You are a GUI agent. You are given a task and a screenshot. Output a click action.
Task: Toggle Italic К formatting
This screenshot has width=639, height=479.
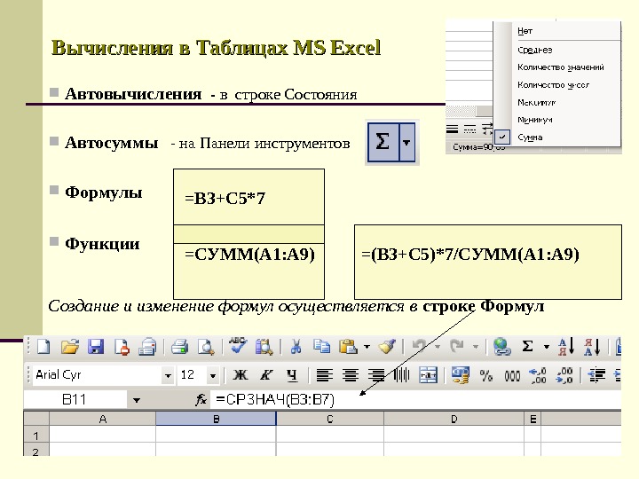coord(266,375)
